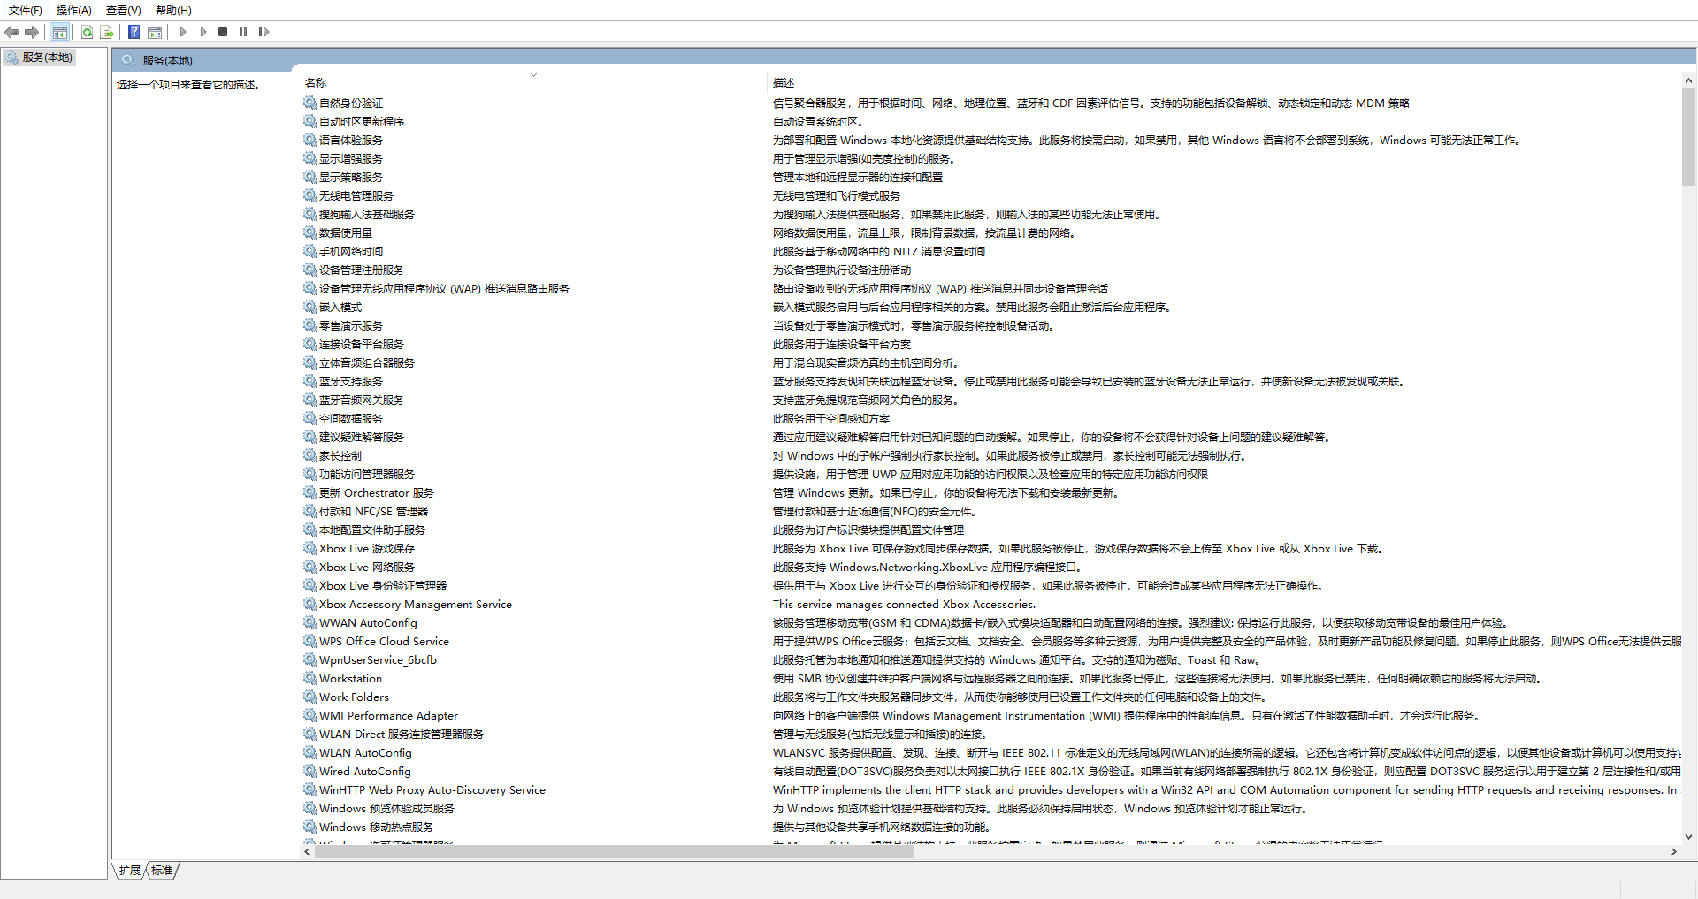
Task: Click the Export List icon
Action: tap(107, 33)
